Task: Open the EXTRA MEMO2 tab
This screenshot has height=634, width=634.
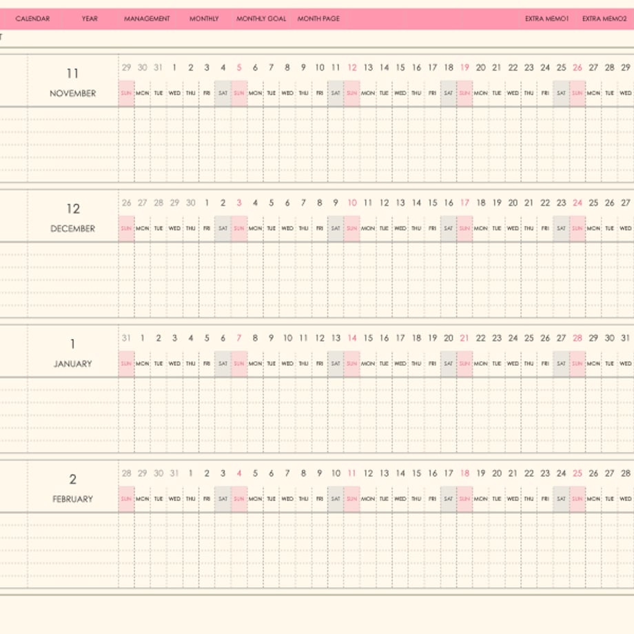Action: tap(604, 19)
